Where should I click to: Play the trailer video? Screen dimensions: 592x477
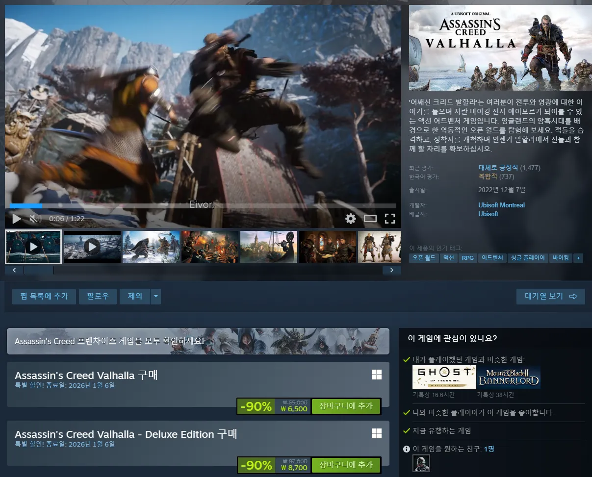point(17,219)
